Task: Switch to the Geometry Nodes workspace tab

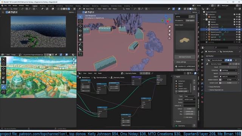Action: (x=116, y=6)
